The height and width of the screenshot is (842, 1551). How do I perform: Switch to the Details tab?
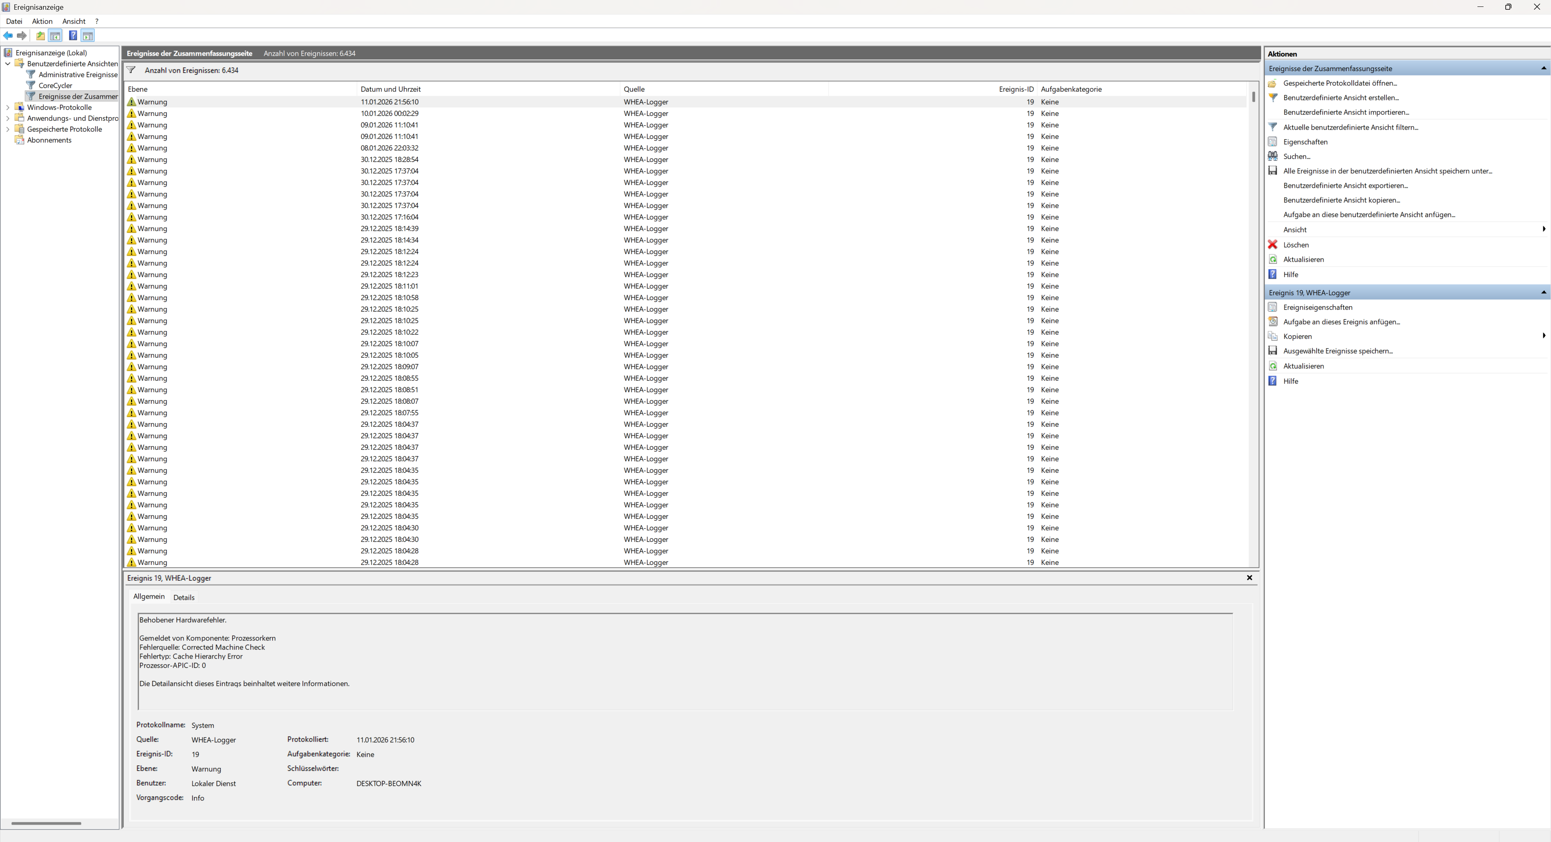coord(183,598)
